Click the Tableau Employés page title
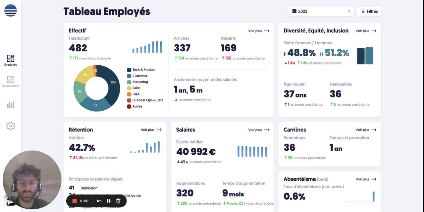The image size is (424, 212). [x=107, y=12]
